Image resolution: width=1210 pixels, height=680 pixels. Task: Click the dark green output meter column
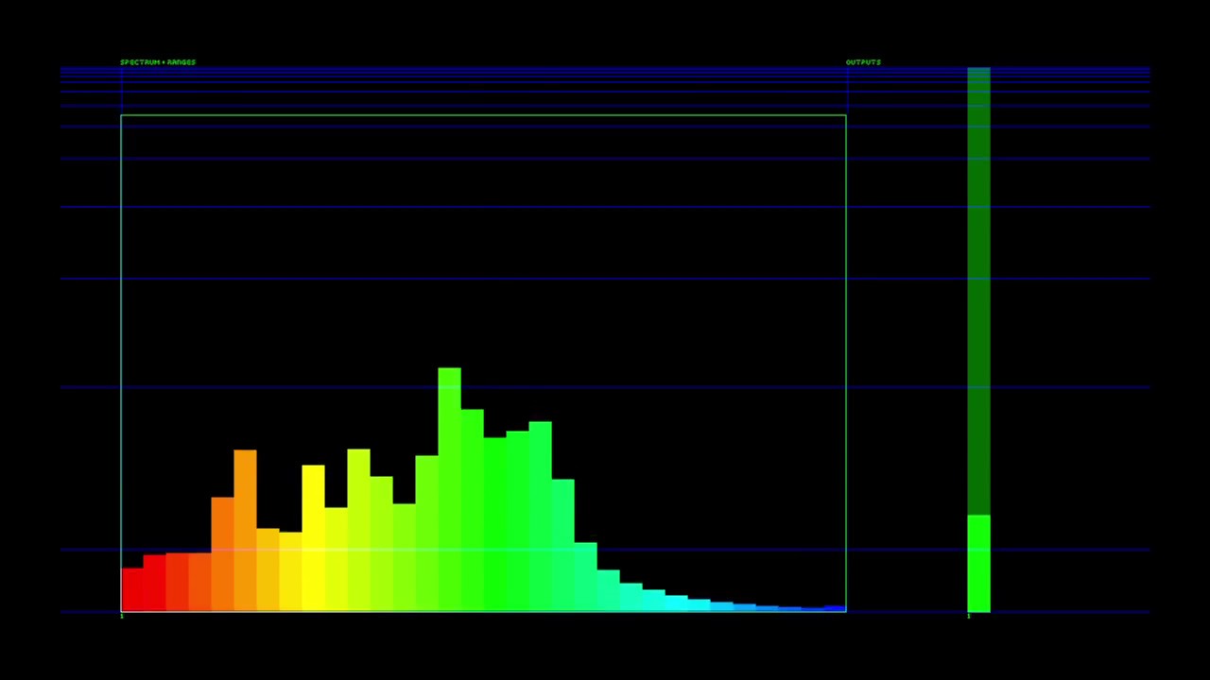click(x=978, y=291)
